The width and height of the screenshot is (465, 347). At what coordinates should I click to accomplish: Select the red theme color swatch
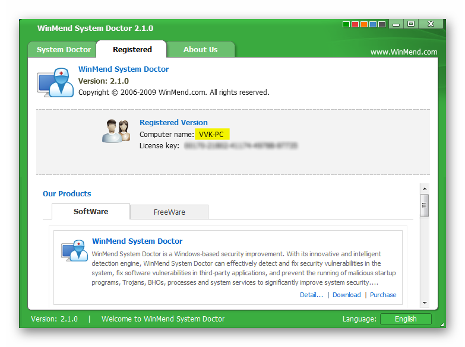(x=355, y=24)
